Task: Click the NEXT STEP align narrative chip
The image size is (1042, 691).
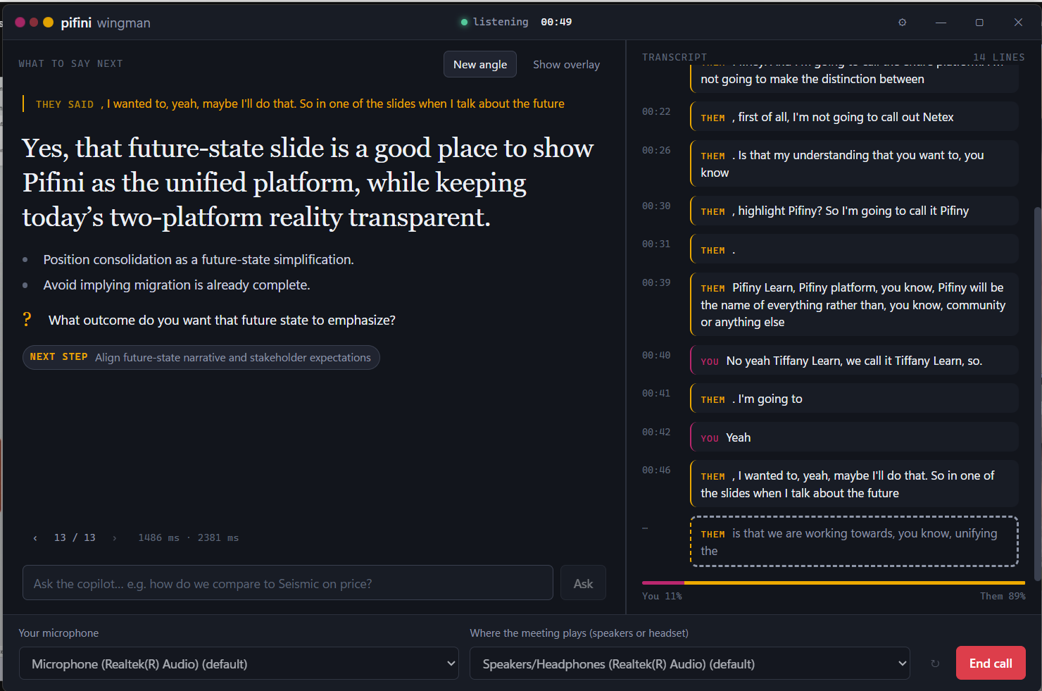Action: coord(201,357)
